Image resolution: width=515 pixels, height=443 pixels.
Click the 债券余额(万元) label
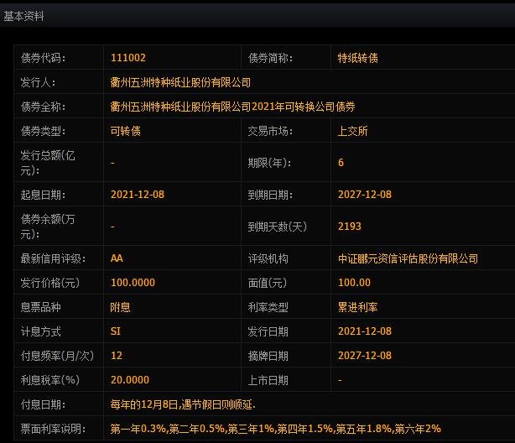tap(48, 227)
